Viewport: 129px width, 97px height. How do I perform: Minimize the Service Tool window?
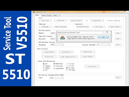[115, 12]
